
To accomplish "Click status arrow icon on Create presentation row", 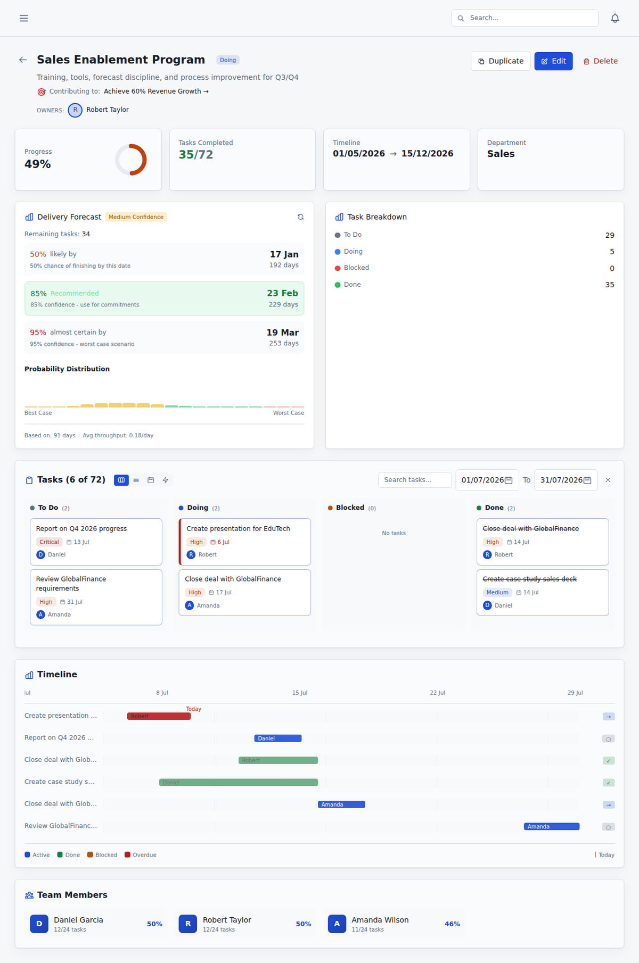I will click(609, 717).
